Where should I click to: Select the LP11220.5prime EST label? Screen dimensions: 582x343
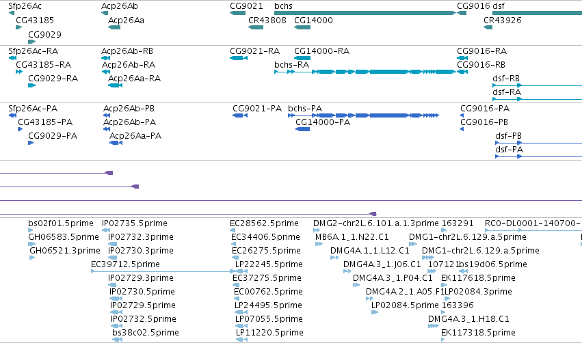pos(270,333)
